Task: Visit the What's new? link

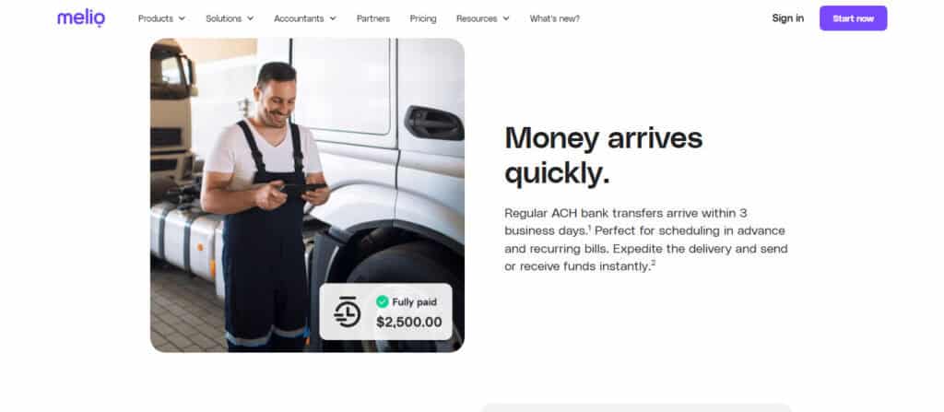Action: [554, 18]
